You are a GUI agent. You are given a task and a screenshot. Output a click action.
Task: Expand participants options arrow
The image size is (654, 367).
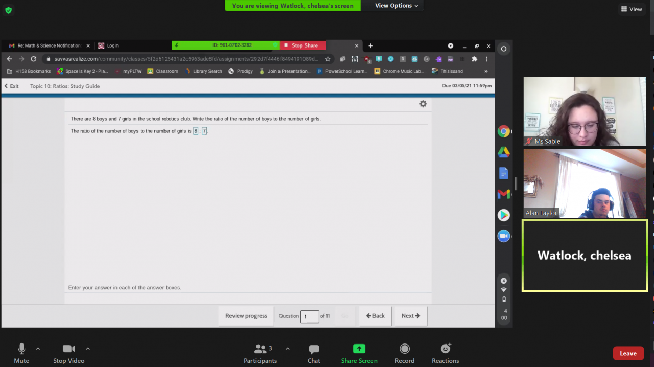click(x=287, y=349)
